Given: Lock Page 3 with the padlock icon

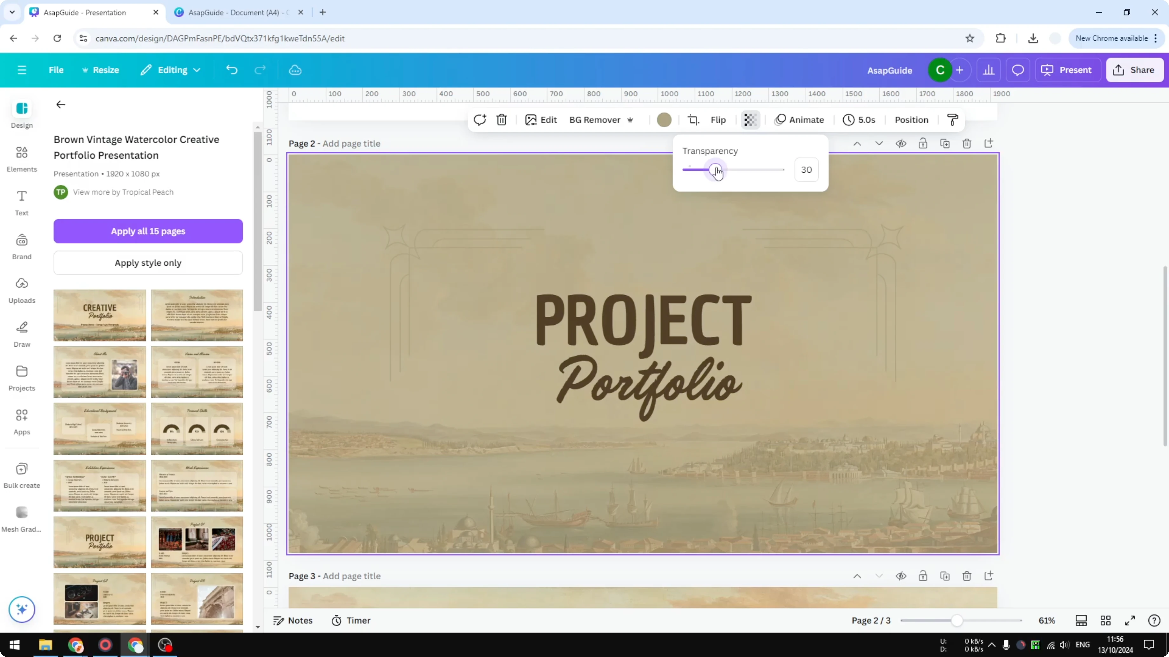Looking at the screenshot, I should point(923,576).
